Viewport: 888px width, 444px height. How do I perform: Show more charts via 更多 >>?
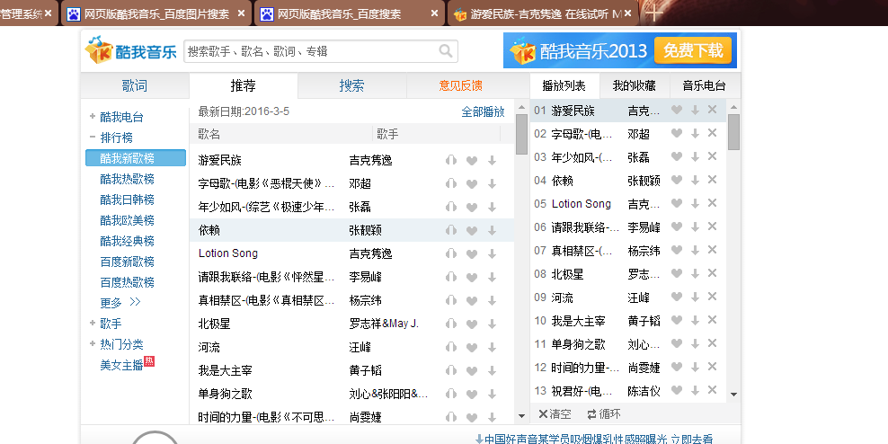point(120,302)
